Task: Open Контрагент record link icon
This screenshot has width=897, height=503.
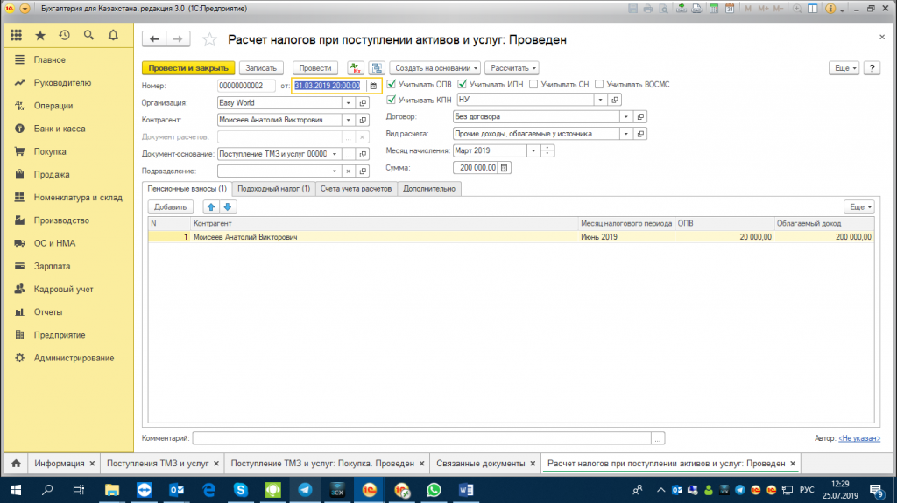Action: [363, 120]
